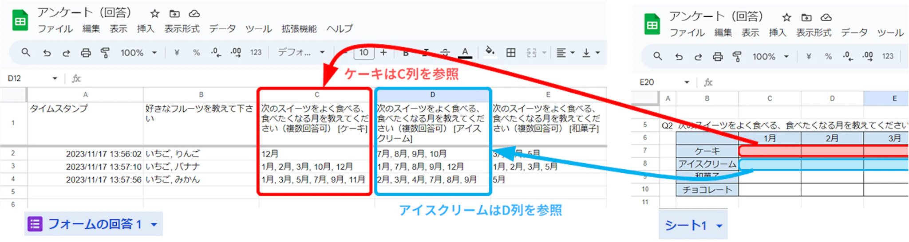The height and width of the screenshot is (242, 909).
Task: Open the 拡張機能 menu
Action: 299,29
